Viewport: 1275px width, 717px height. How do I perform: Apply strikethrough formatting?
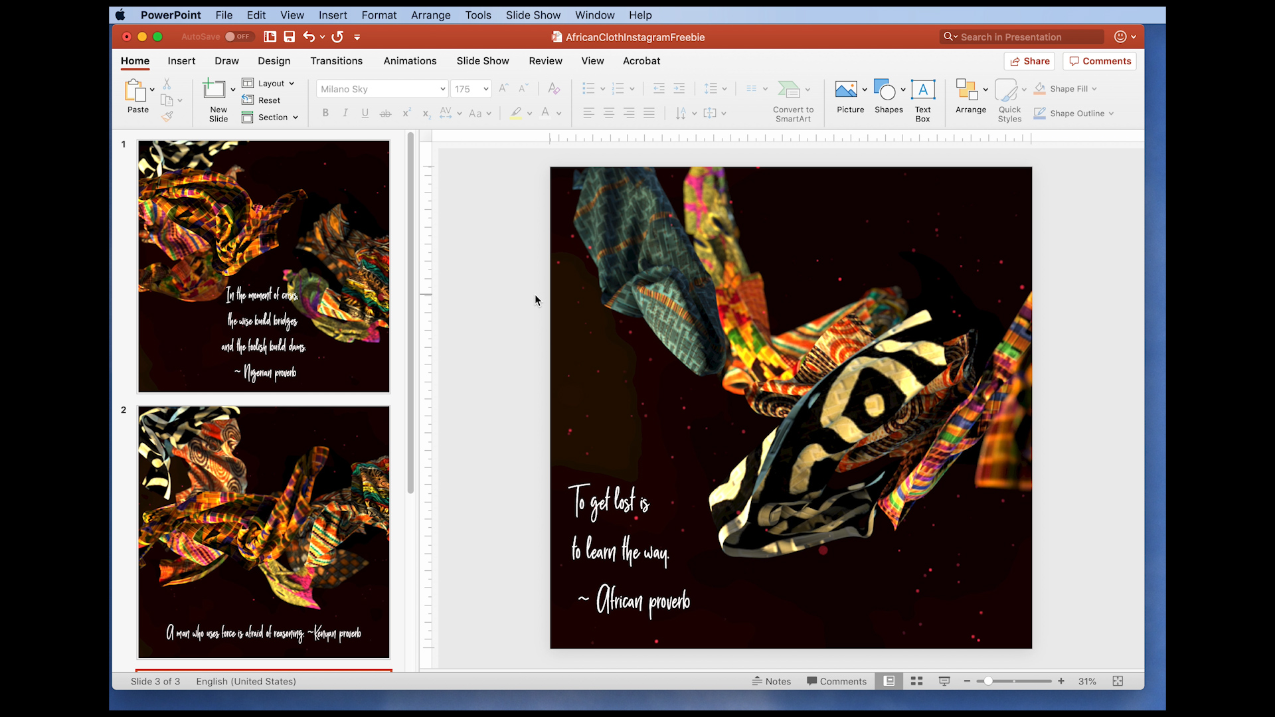[385, 114]
